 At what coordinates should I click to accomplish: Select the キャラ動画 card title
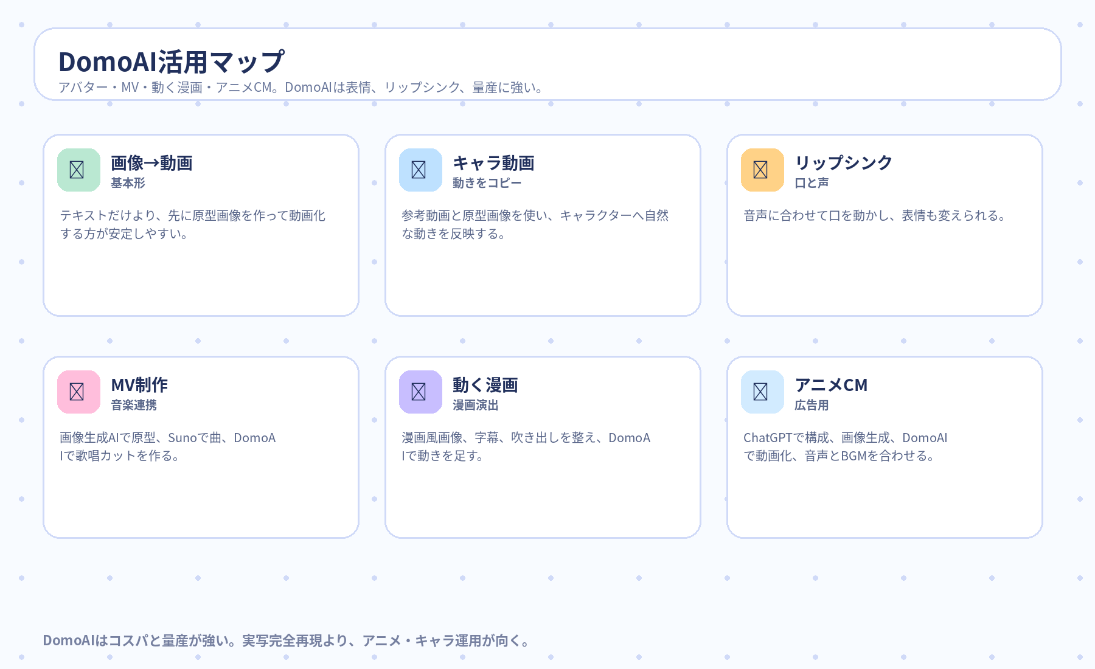493,163
